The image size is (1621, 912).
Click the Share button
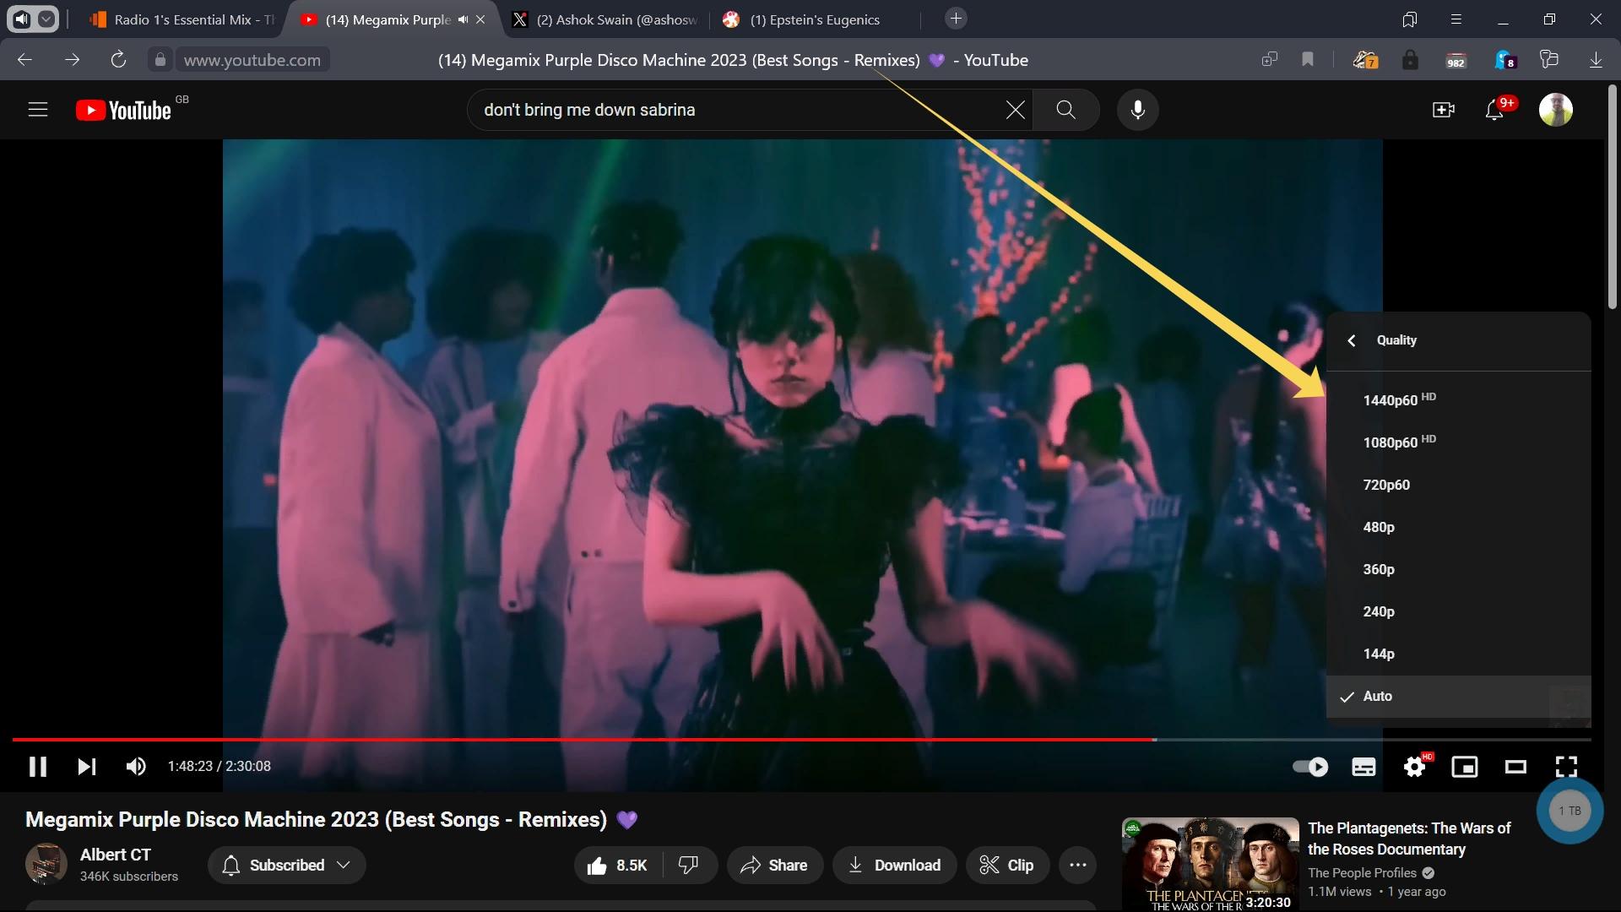click(774, 866)
